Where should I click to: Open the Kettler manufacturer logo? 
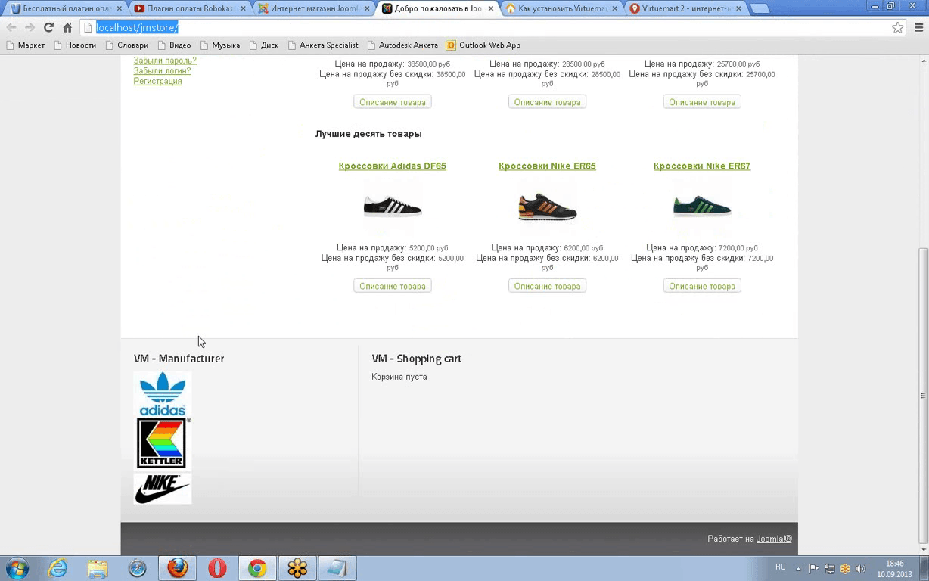click(x=163, y=443)
